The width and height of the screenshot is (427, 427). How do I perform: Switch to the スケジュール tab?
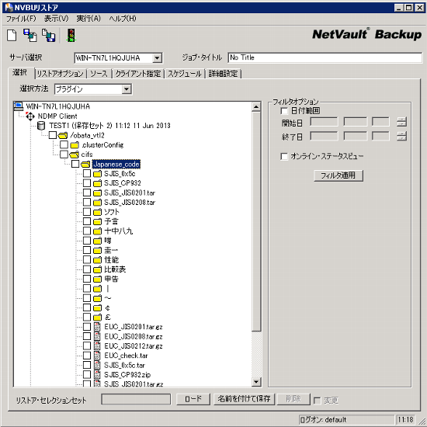pos(184,74)
